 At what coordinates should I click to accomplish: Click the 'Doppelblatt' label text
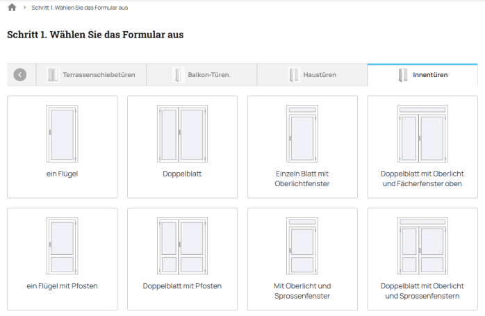182,174
